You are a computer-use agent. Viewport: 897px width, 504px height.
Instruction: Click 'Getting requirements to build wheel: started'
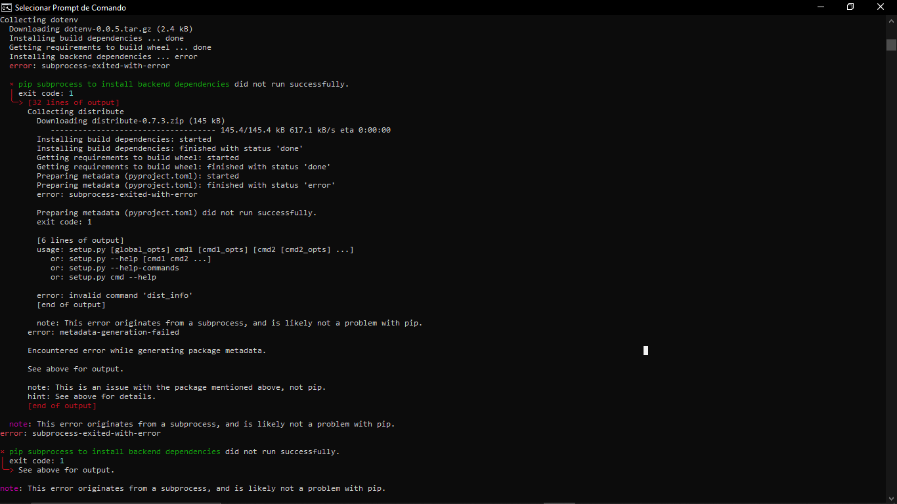point(138,157)
